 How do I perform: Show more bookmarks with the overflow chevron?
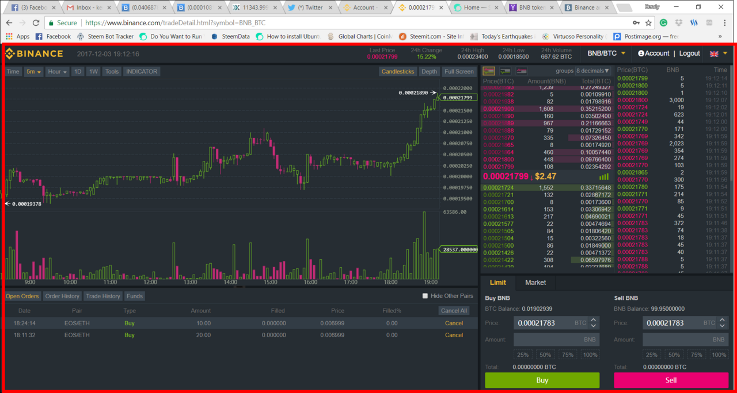point(720,36)
